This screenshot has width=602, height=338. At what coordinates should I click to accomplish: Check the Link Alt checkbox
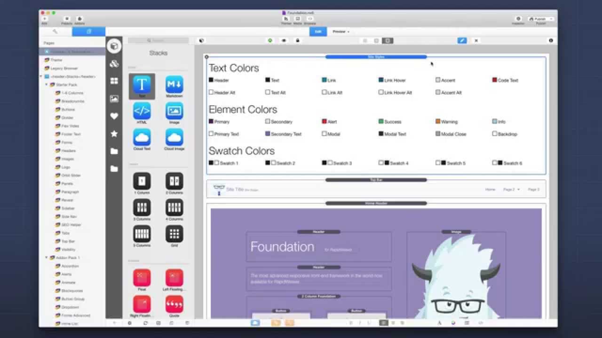[324, 92]
